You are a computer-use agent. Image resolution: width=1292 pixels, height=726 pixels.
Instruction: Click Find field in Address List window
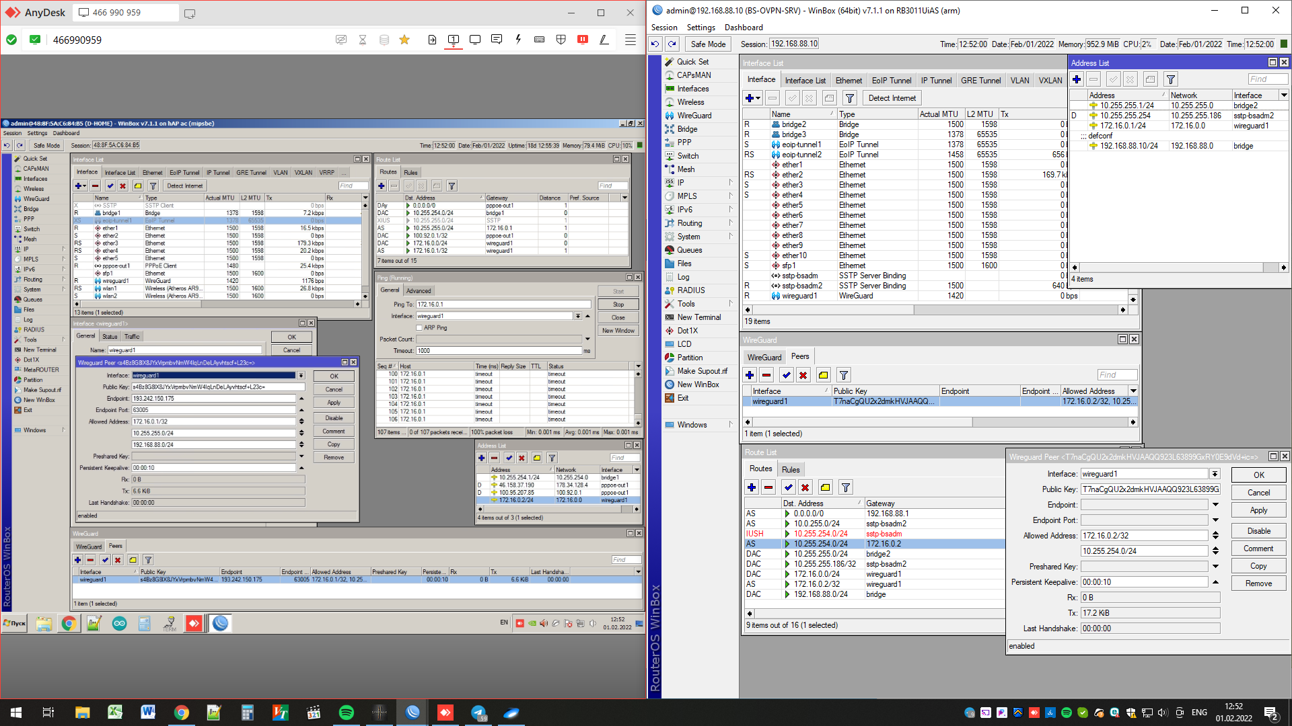[1268, 79]
